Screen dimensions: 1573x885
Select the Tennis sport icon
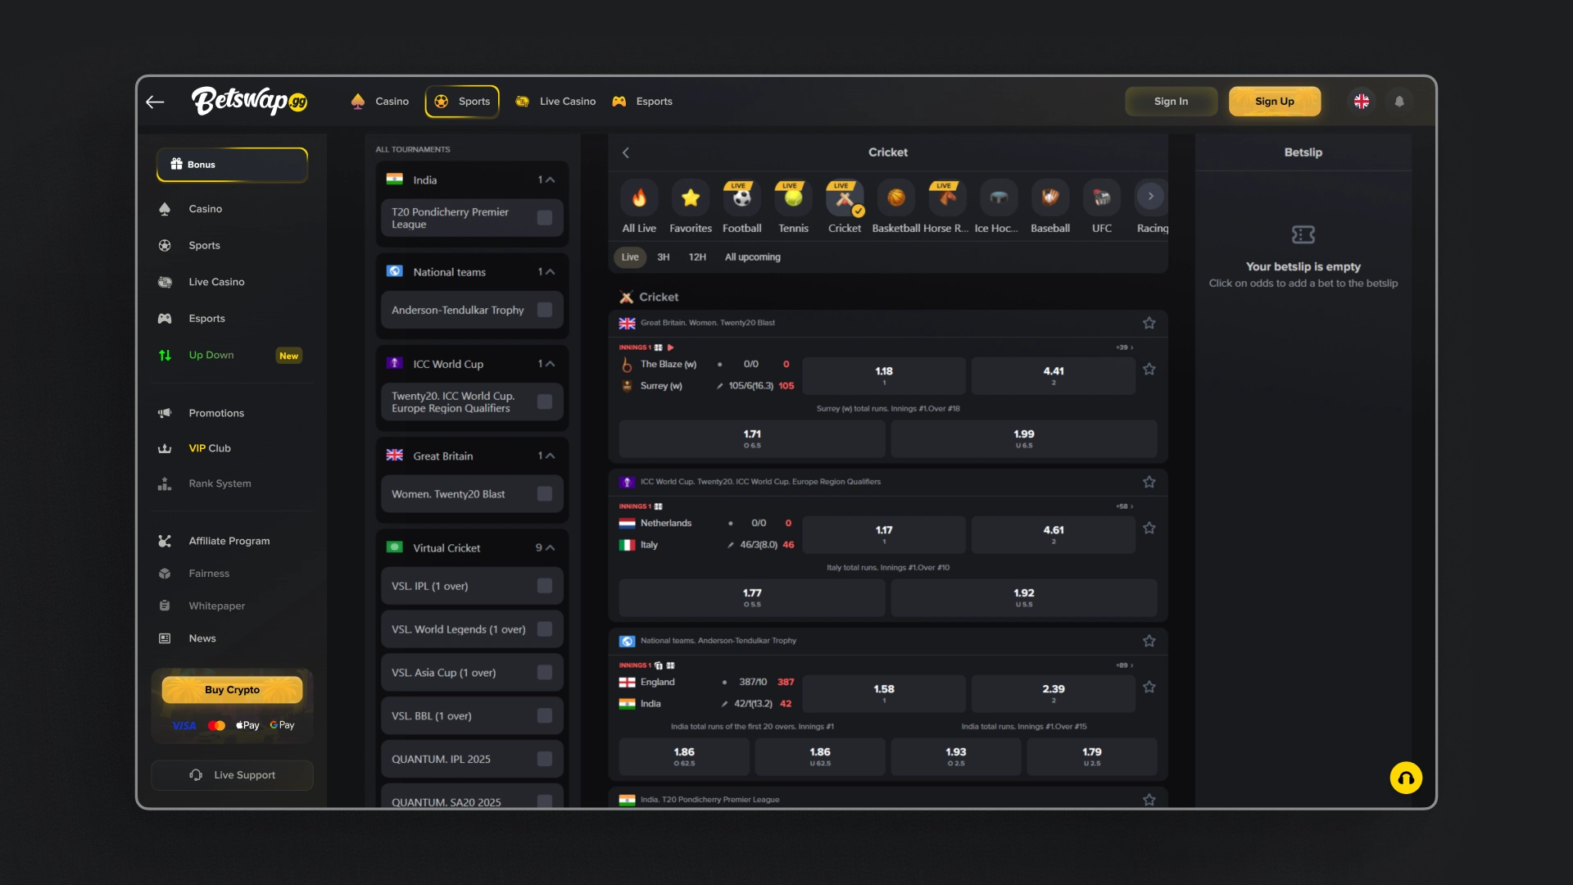click(793, 197)
